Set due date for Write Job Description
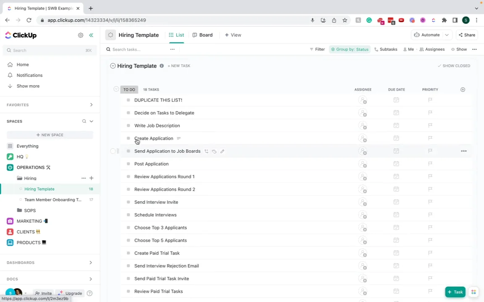Screen dimensions: 484x302 coord(396,125)
